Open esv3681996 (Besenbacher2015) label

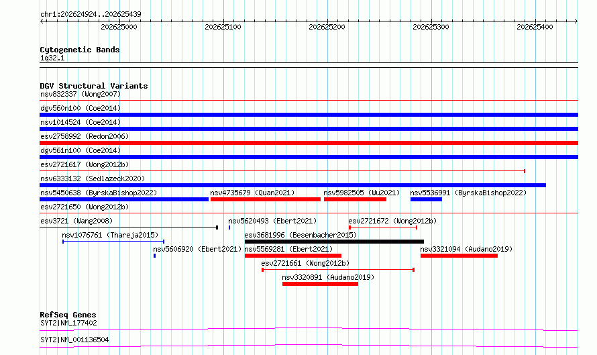point(301,235)
